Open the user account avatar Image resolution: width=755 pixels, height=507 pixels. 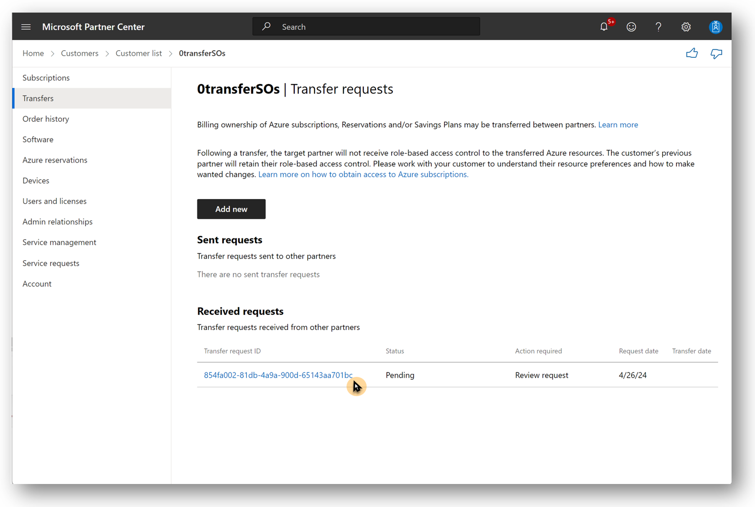715,27
